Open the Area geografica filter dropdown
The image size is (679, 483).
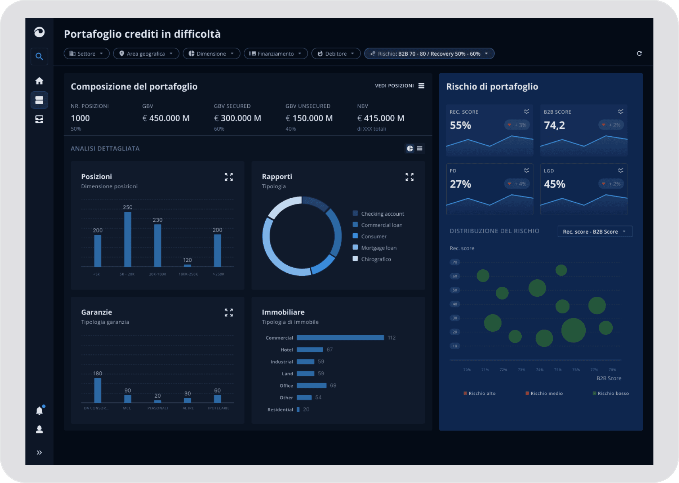coord(146,53)
